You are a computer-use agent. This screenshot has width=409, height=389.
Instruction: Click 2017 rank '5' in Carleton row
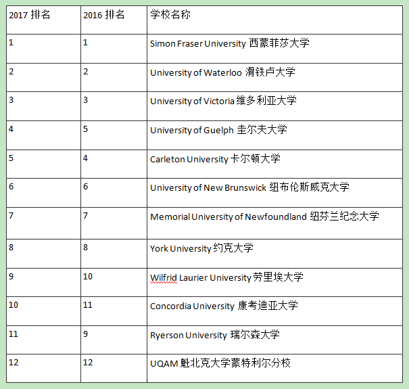pyautogui.click(x=11, y=158)
